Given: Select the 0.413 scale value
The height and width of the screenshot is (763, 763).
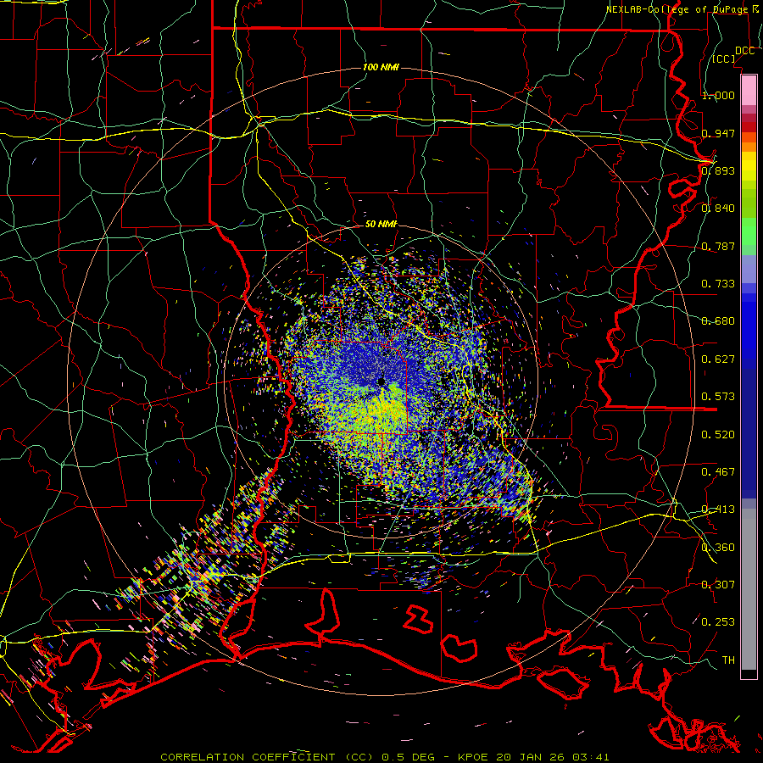Looking at the screenshot, I should (718, 509).
